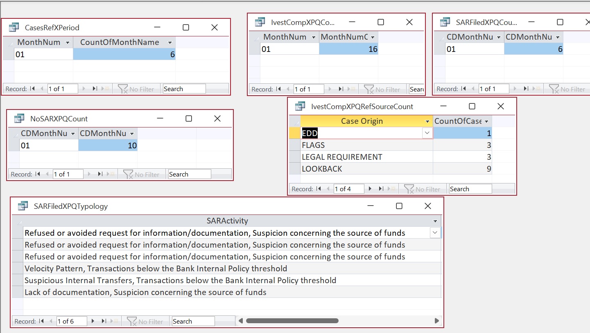This screenshot has height=333, width=590.
Task: Click the CasesRefXPeriod window datasheet icon
Action: 14,27
